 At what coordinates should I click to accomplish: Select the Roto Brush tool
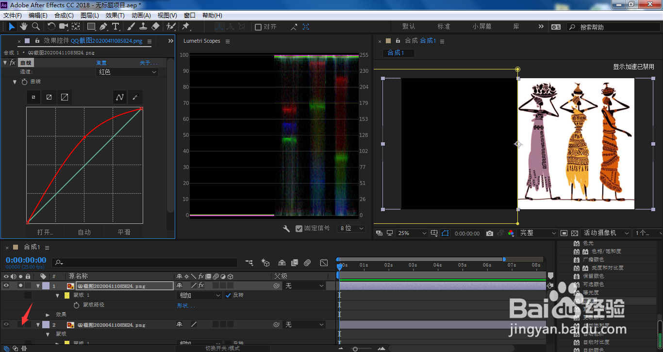[171, 26]
